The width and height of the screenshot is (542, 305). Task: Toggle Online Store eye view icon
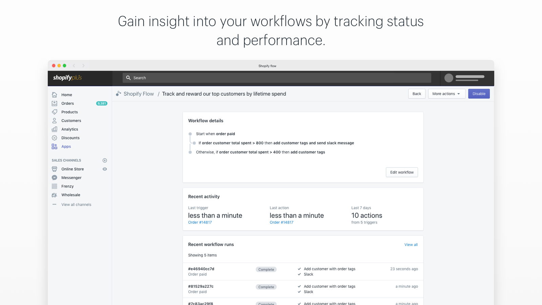tap(105, 169)
